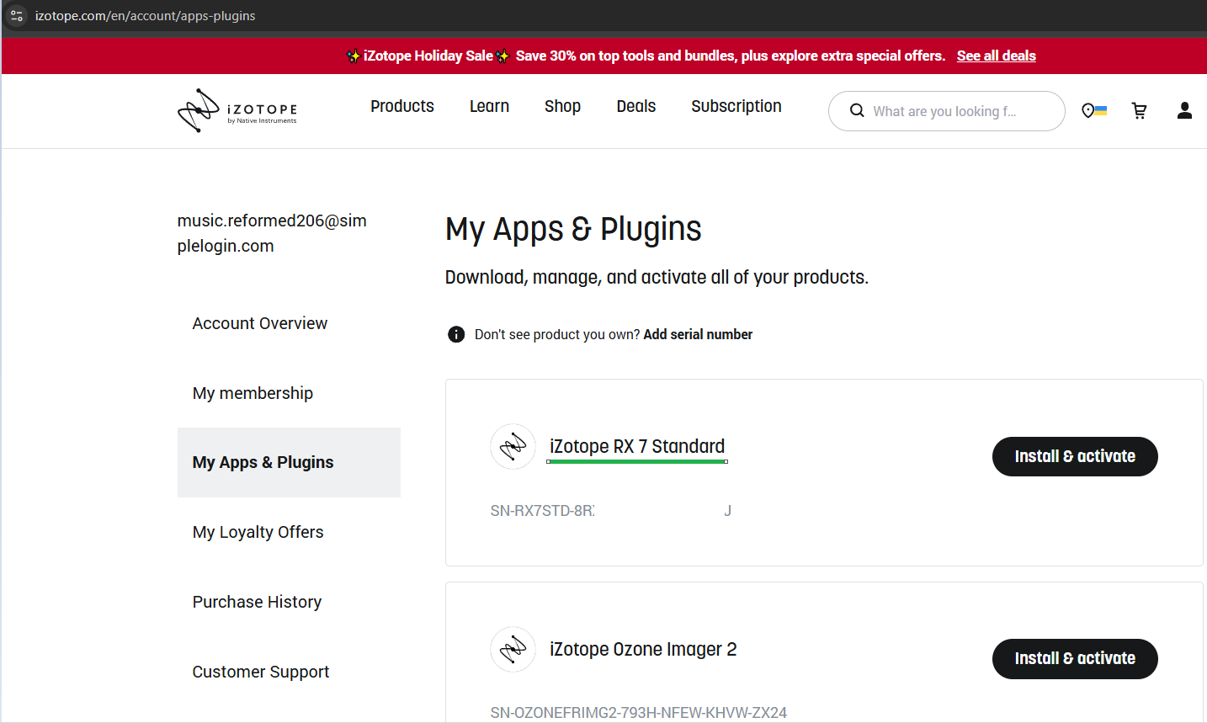Click the Add serial number link
The width and height of the screenshot is (1207, 723).
click(x=698, y=334)
